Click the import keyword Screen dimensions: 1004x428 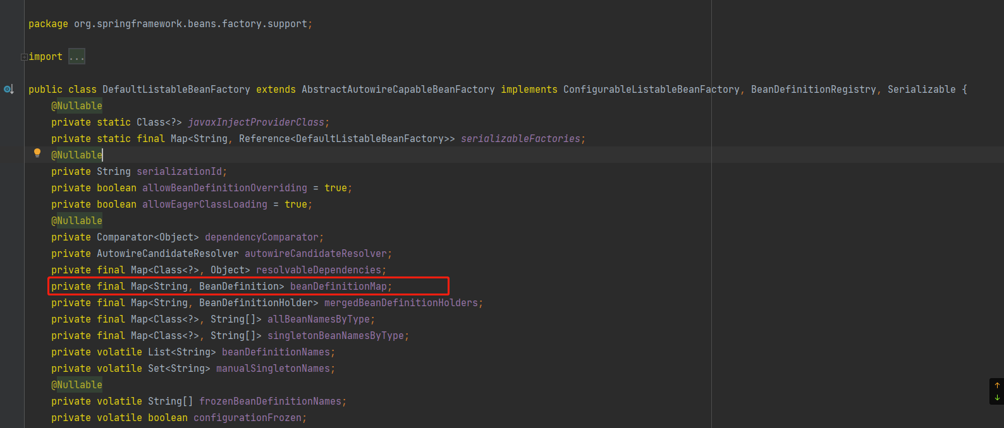pyautogui.click(x=46, y=57)
